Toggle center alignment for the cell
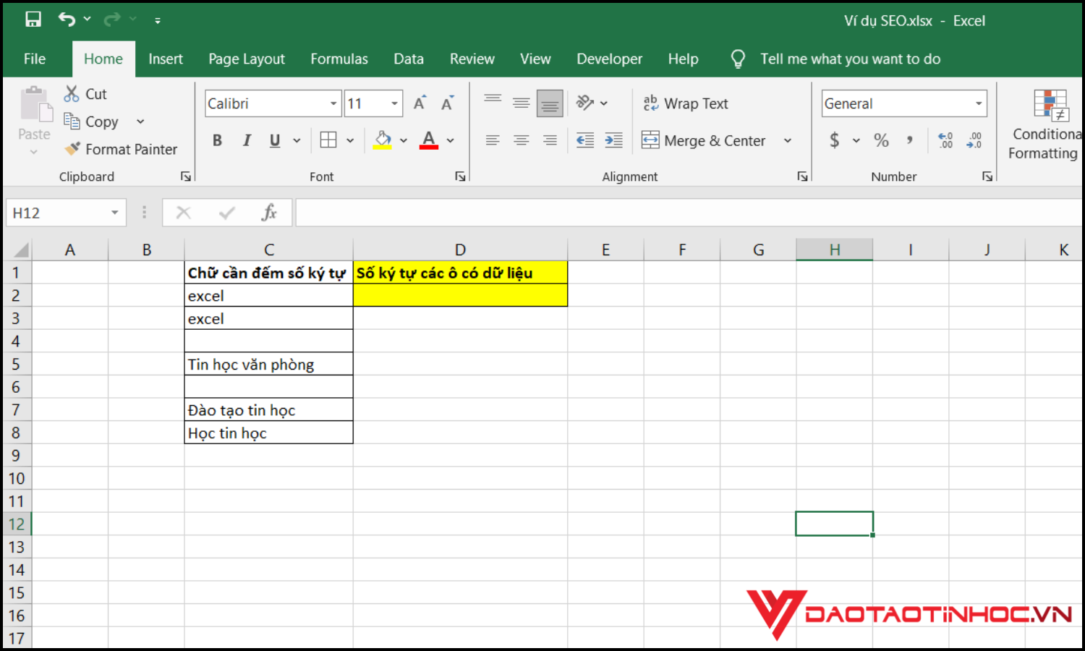 521,140
